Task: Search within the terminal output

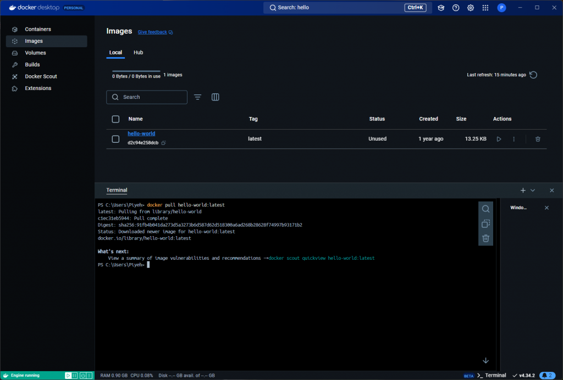Action: (x=485, y=209)
